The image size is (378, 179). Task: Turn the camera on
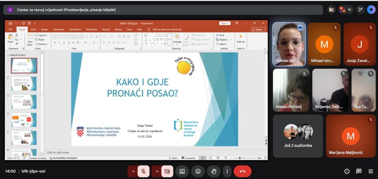click(167, 171)
